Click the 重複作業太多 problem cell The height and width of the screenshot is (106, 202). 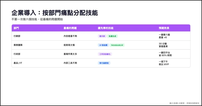click(70, 54)
